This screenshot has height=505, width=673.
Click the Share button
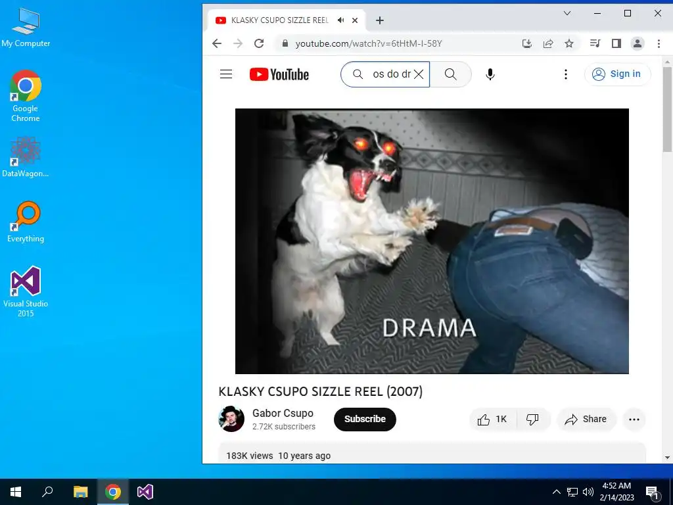(586, 420)
